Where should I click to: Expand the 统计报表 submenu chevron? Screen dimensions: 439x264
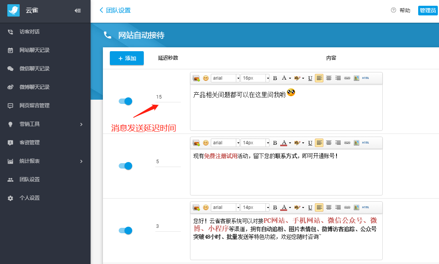click(x=81, y=161)
